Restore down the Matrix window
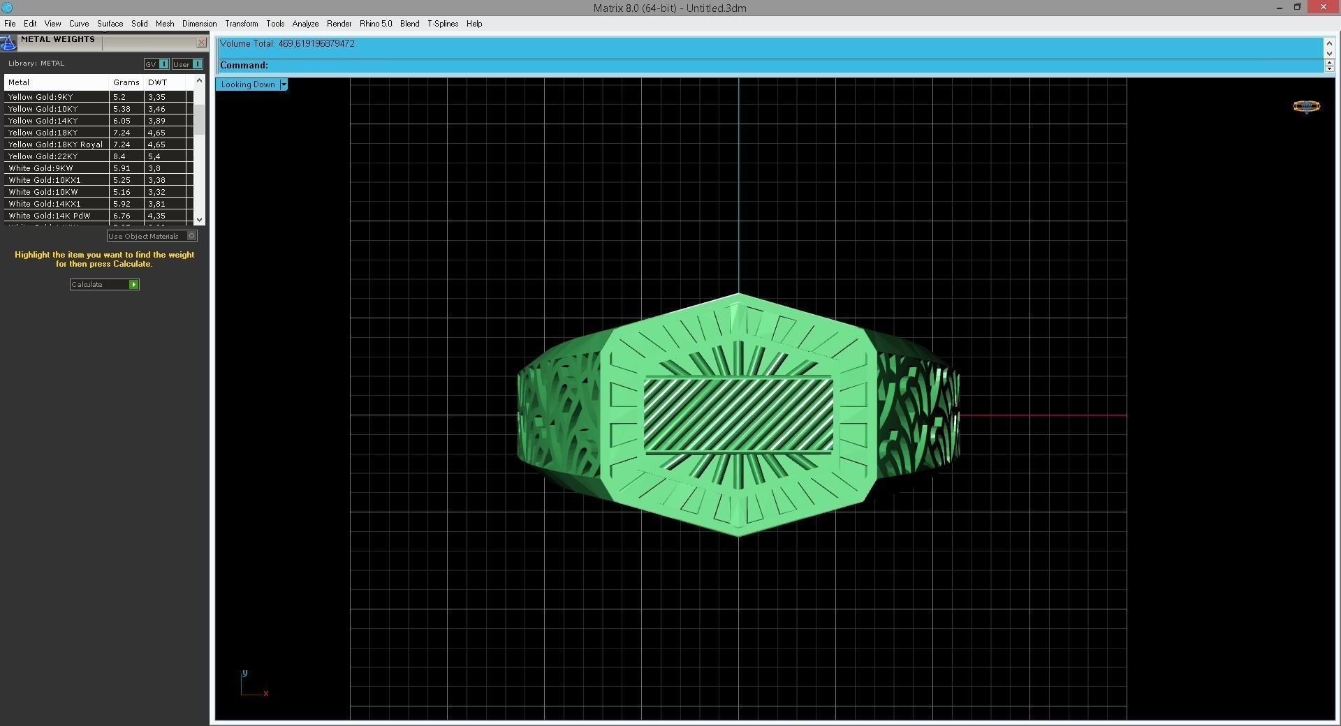The image size is (1341, 726). 1298,8
